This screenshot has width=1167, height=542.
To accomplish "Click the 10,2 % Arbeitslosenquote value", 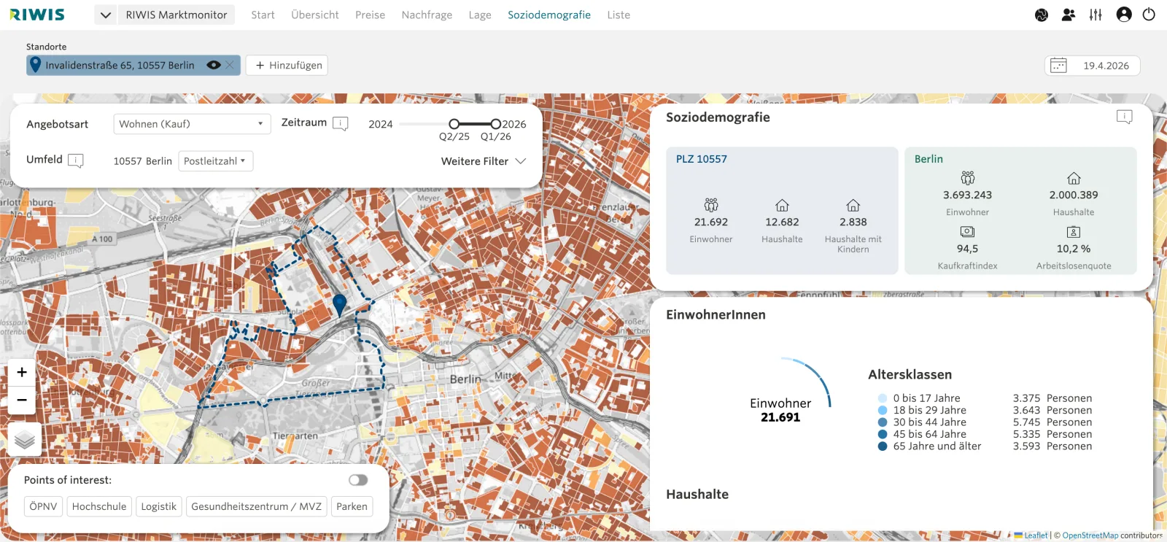I will (1074, 249).
